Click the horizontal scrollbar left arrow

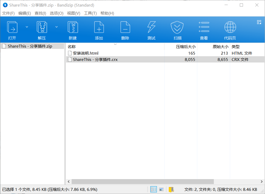[x=69, y=181]
